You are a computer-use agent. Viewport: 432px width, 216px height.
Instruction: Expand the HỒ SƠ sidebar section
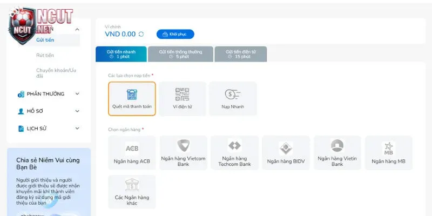tap(77, 111)
